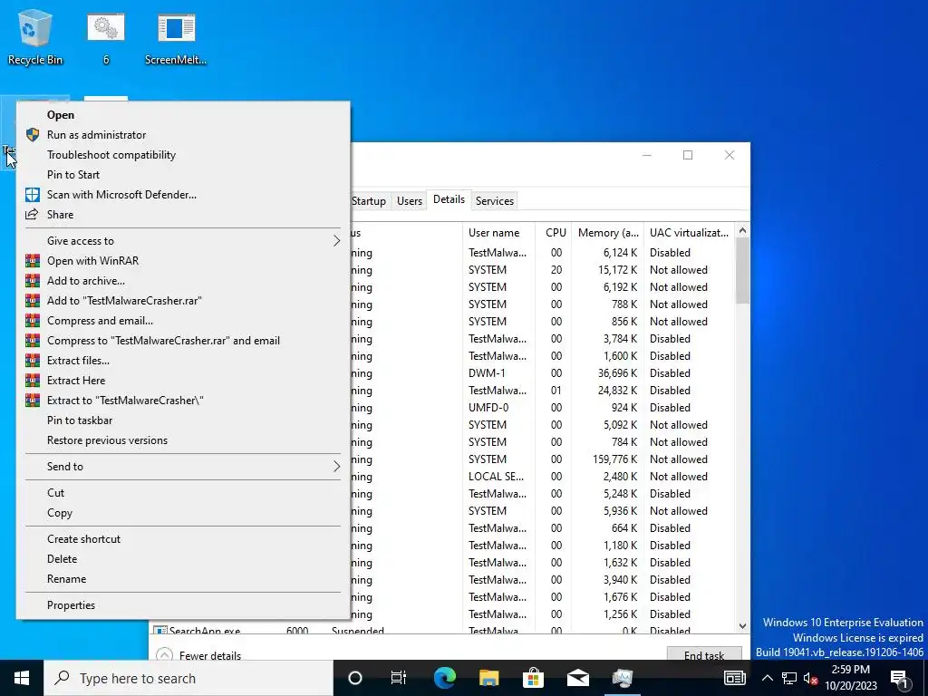This screenshot has width=928, height=696.
Task: Choose Add to "TestMalwareCrasher.rar"
Action: point(183,301)
